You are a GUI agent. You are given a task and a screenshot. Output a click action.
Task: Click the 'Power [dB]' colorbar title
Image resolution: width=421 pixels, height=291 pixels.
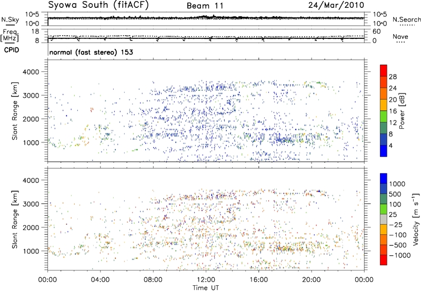402,111
